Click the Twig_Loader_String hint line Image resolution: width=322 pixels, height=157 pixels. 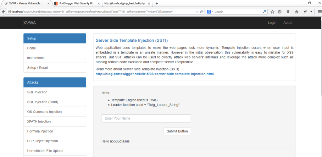(x=145, y=105)
